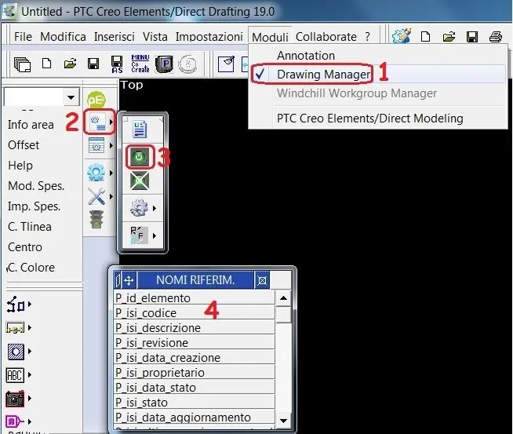Click the move handle of NOMI RIFERIM. panel
The height and width of the screenshot is (434, 513).
129,280
